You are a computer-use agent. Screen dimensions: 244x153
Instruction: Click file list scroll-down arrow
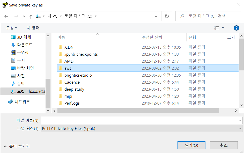coord(241,105)
